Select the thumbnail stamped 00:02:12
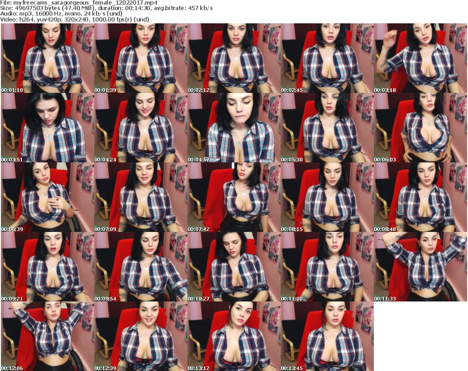 [x=234, y=58]
